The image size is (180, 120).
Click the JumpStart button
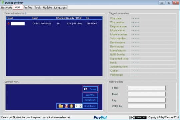click(90, 100)
